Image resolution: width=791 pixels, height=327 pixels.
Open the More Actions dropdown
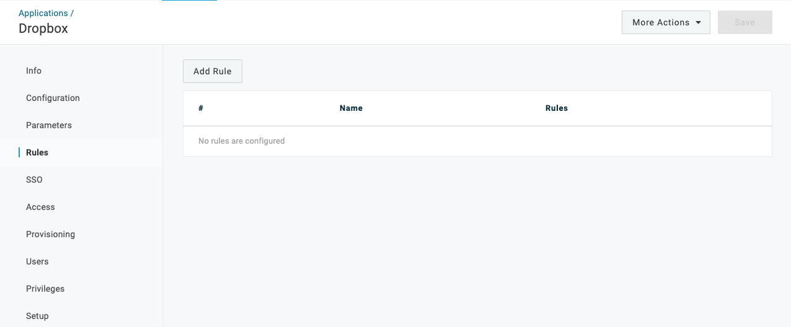(x=666, y=22)
